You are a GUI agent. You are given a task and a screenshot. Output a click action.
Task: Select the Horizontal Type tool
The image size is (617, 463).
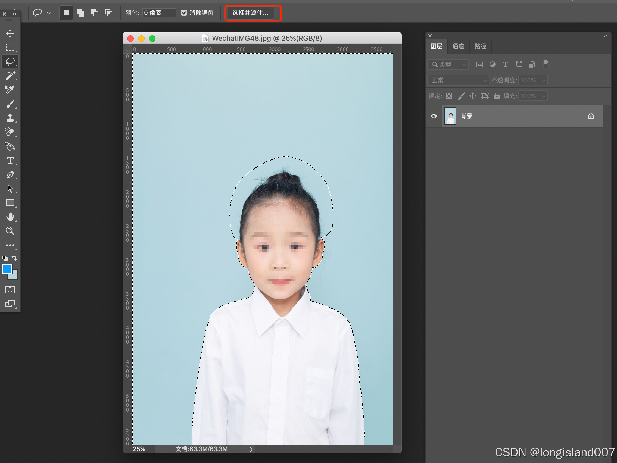point(10,161)
